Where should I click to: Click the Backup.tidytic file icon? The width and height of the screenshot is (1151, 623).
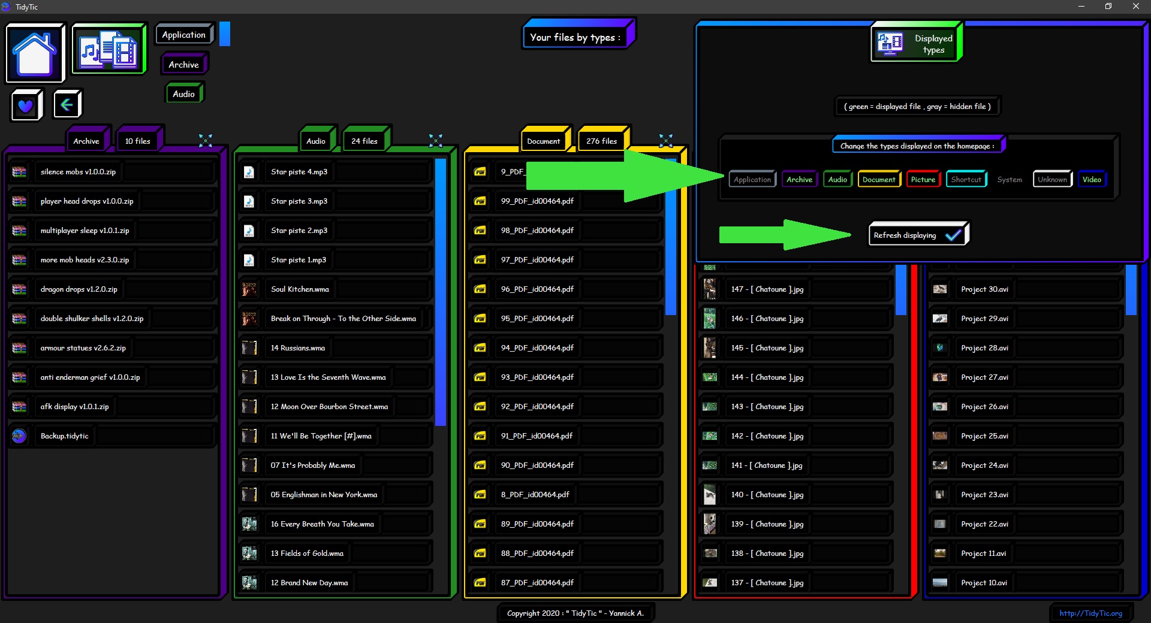click(19, 436)
